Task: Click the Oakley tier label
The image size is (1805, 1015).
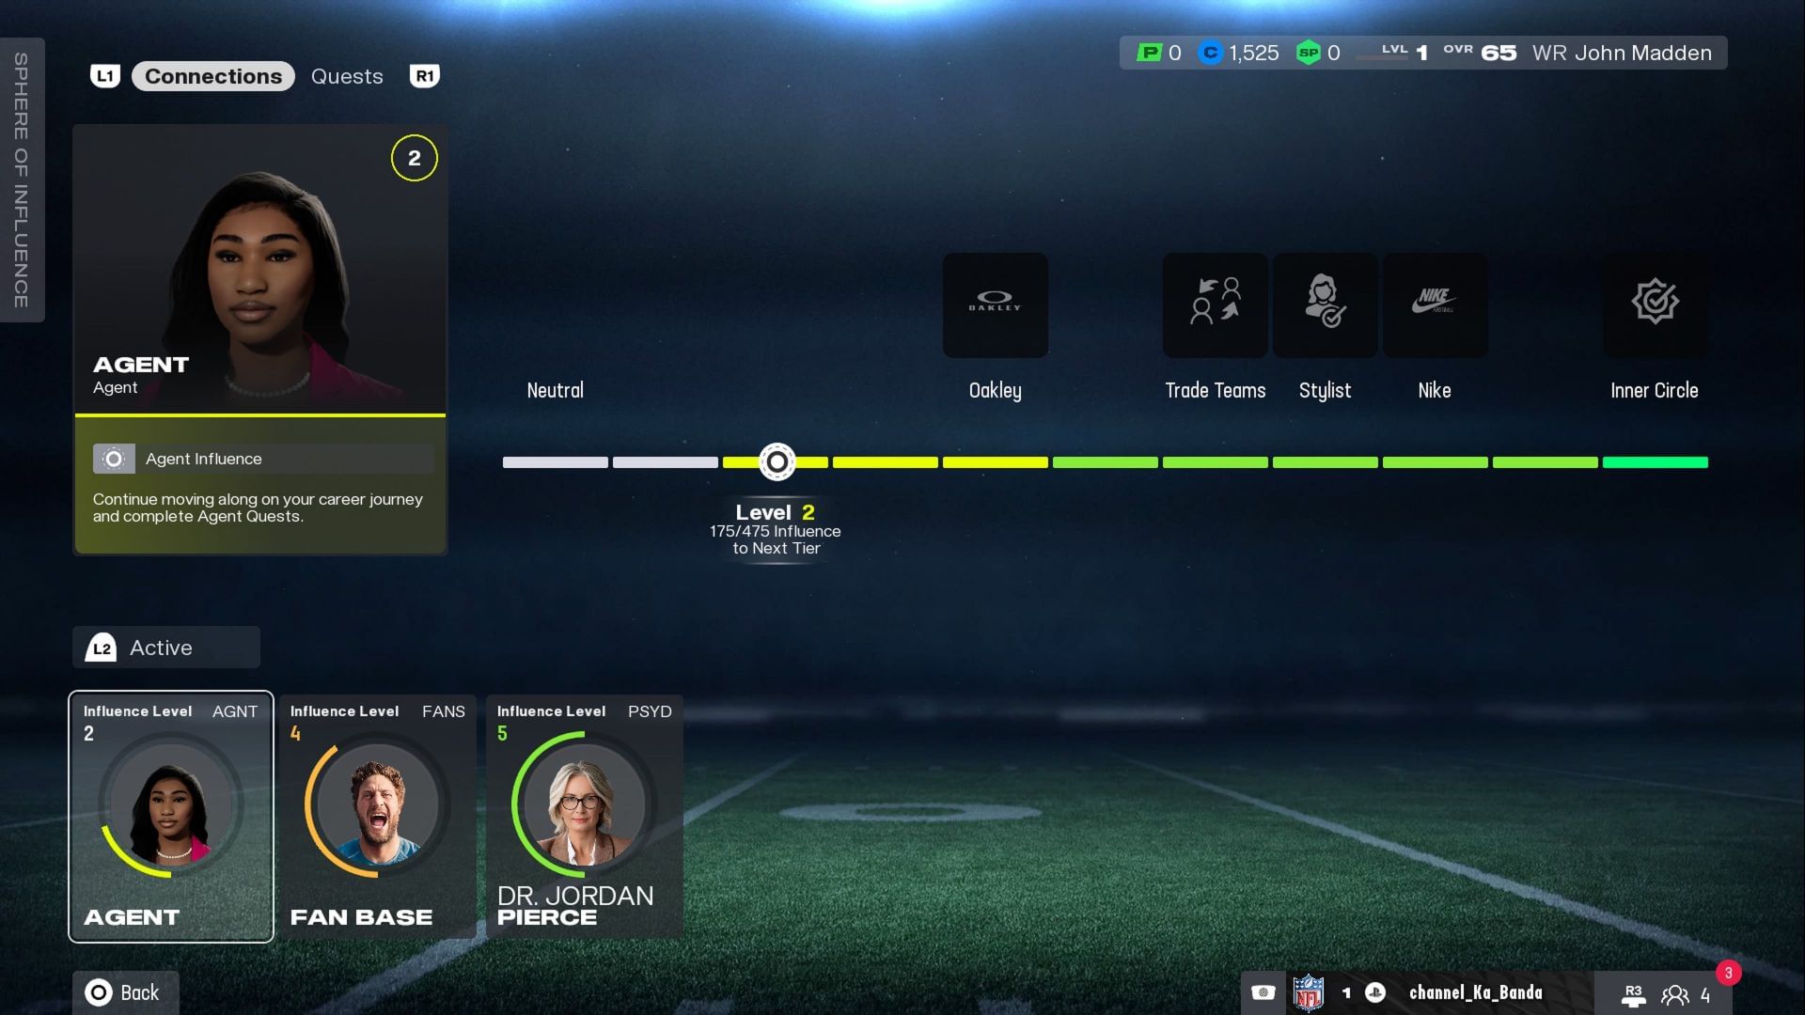Action: tap(995, 390)
